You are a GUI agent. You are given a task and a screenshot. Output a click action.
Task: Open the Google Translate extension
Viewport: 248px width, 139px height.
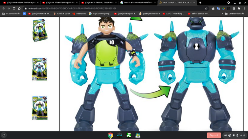(218, 9)
